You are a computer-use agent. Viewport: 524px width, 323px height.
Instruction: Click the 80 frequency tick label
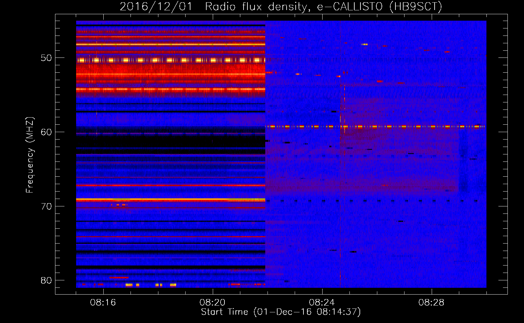point(46,280)
